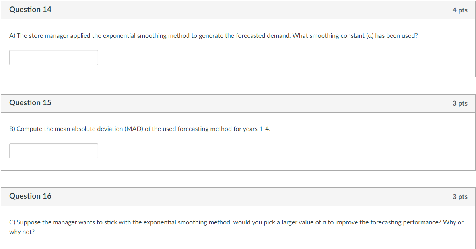Viewport: 476px width, 249px height.
Task: Click the Question 15 title bar area
Action: (x=238, y=102)
